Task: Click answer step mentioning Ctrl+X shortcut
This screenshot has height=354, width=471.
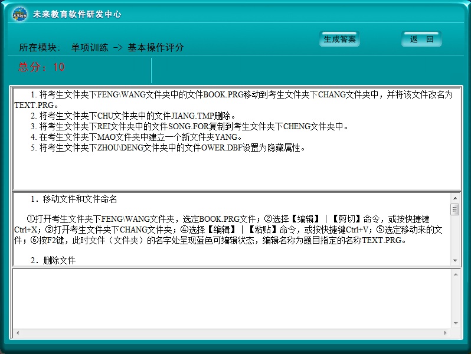Action: [x=228, y=224]
